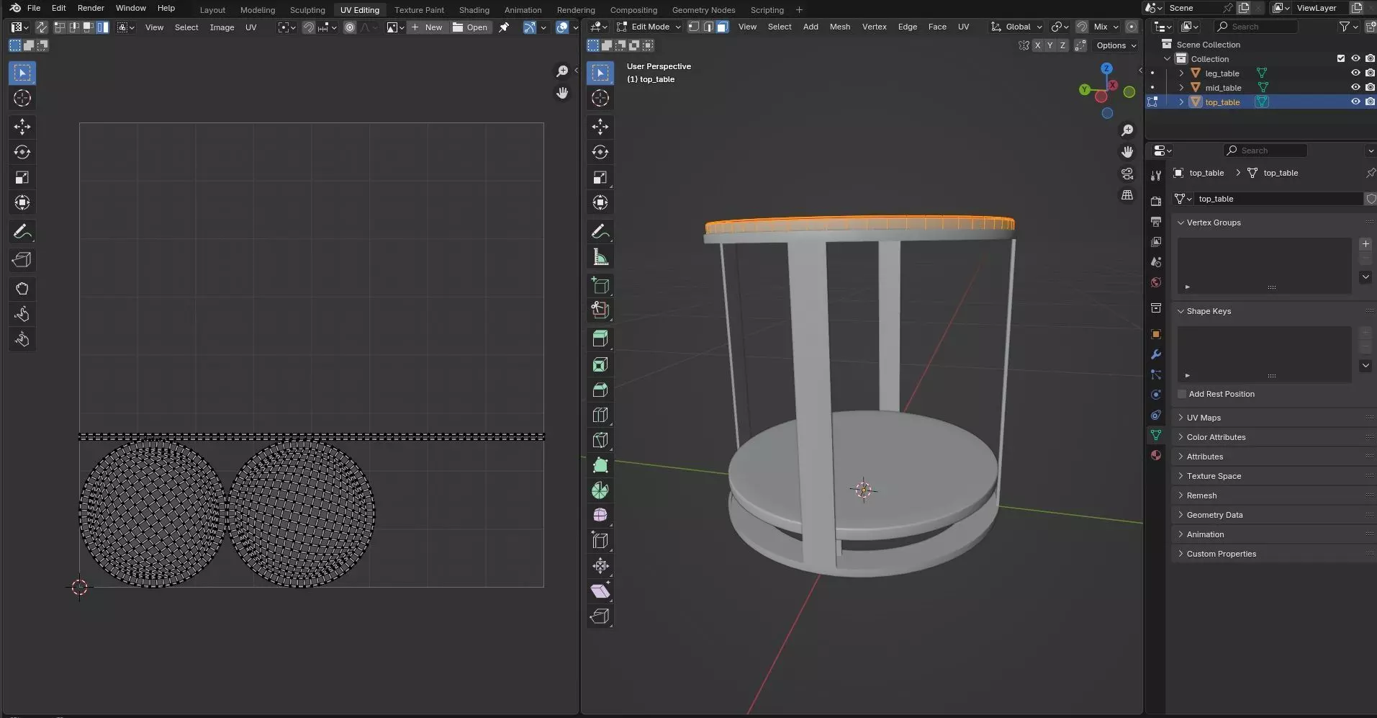
Task: Select the Rotate tool in 3D viewport
Action: 600,152
